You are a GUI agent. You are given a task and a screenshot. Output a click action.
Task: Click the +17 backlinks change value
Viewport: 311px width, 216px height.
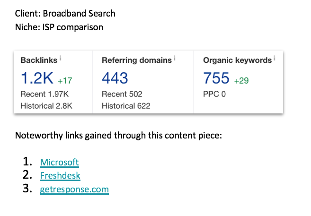[65, 80]
